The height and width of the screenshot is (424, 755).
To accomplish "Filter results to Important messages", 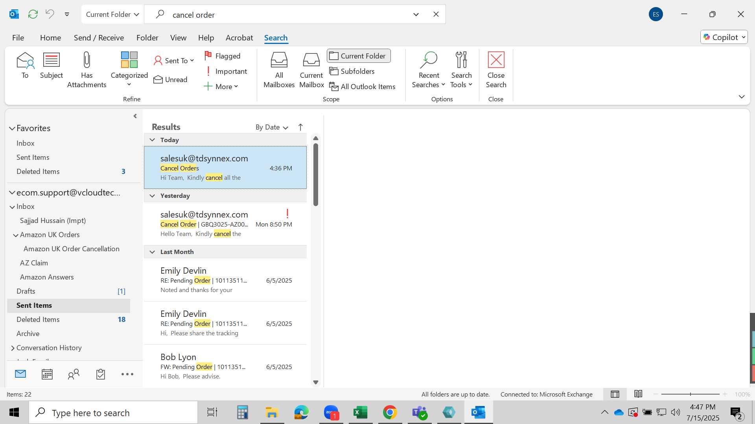I will pos(226,71).
